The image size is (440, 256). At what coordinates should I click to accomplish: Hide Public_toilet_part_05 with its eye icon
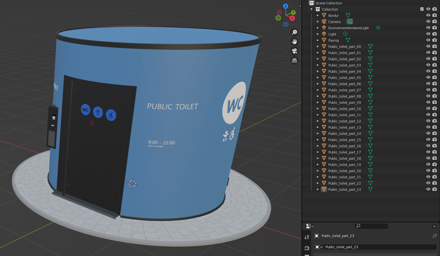(428, 78)
